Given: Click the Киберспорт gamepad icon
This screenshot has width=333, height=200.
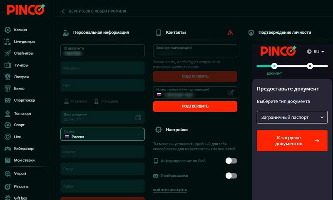Looking at the screenshot, I should tap(7, 148).
